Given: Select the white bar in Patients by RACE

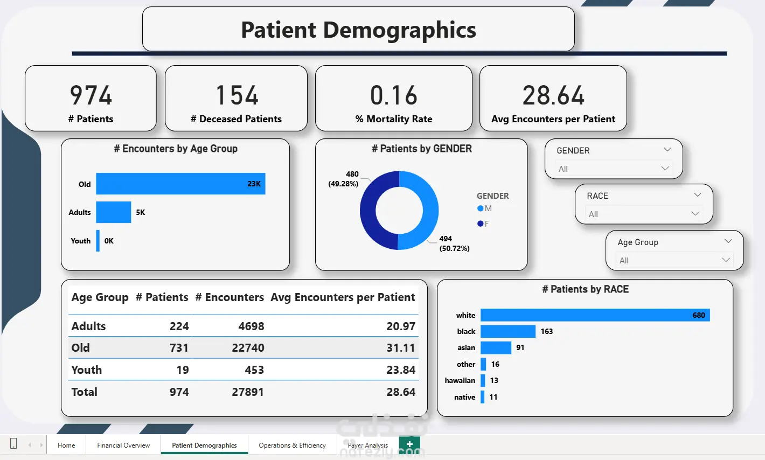Looking at the screenshot, I should pyautogui.click(x=595, y=315).
